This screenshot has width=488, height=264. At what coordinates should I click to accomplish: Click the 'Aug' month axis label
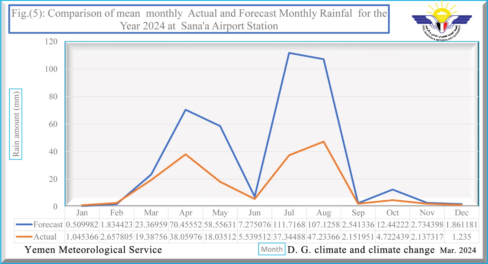click(324, 213)
